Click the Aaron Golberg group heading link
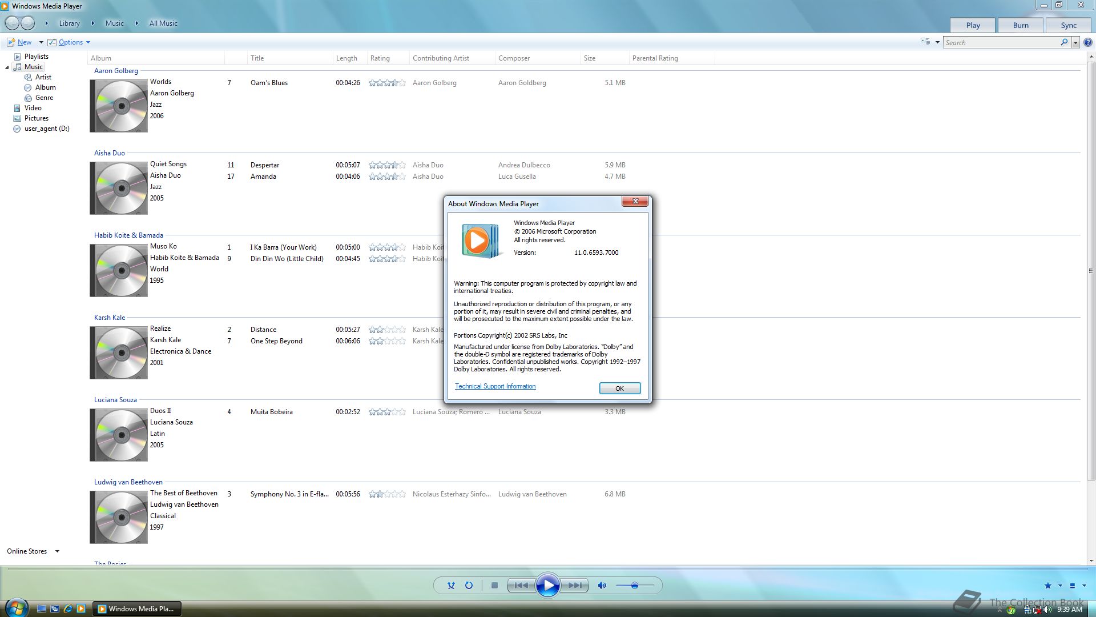1096x617 pixels. [116, 71]
